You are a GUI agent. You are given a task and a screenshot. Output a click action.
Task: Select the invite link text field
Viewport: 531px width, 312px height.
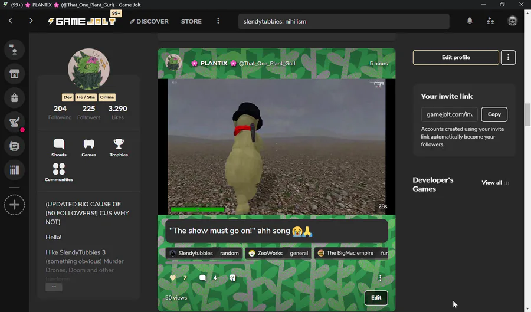coord(450,114)
